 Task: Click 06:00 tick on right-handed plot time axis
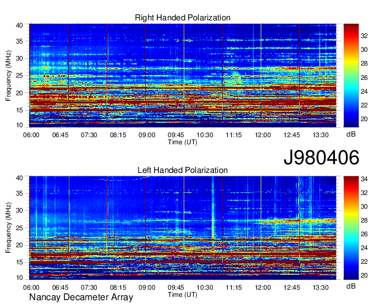click(31, 135)
